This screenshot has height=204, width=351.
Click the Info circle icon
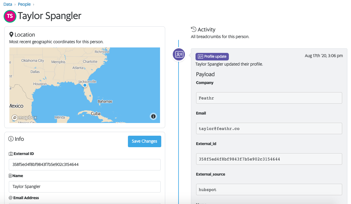click(x=11, y=139)
